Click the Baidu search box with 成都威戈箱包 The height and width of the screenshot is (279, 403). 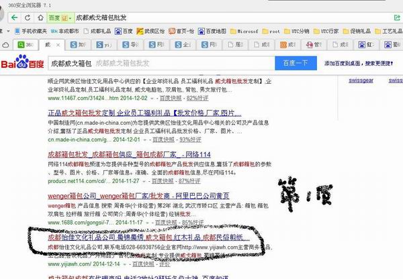(161, 63)
